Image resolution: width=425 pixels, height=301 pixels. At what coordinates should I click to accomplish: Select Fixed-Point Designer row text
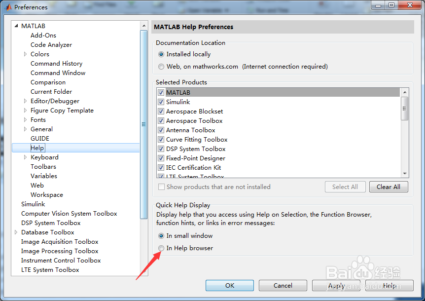click(x=196, y=158)
